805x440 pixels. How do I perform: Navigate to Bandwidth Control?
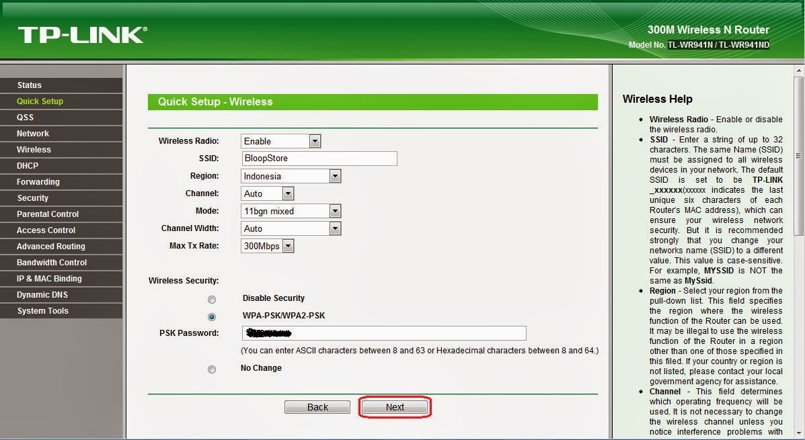[x=52, y=262]
